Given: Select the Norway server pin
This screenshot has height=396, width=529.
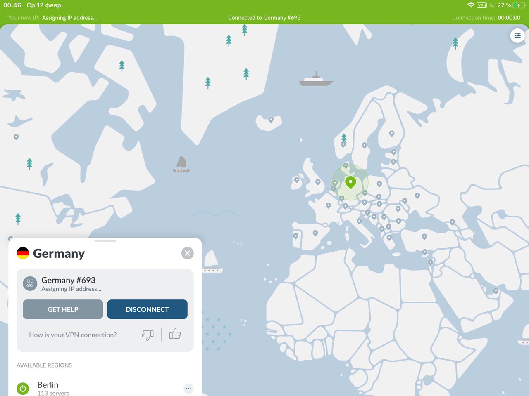Looking at the screenshot, I should click(343, 144).
